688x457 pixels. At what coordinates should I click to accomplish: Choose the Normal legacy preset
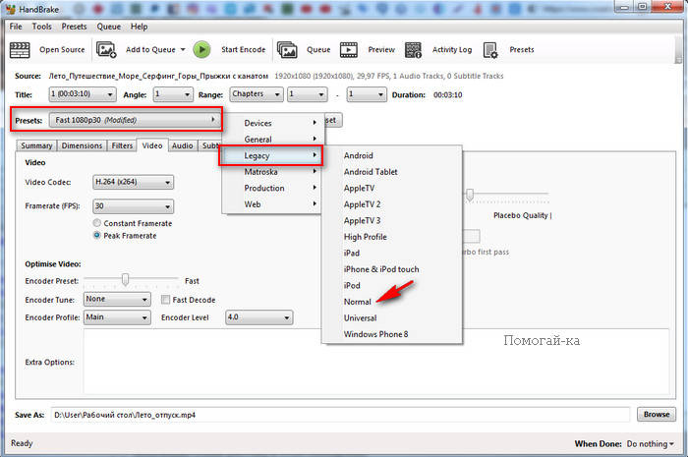[392, 302]
